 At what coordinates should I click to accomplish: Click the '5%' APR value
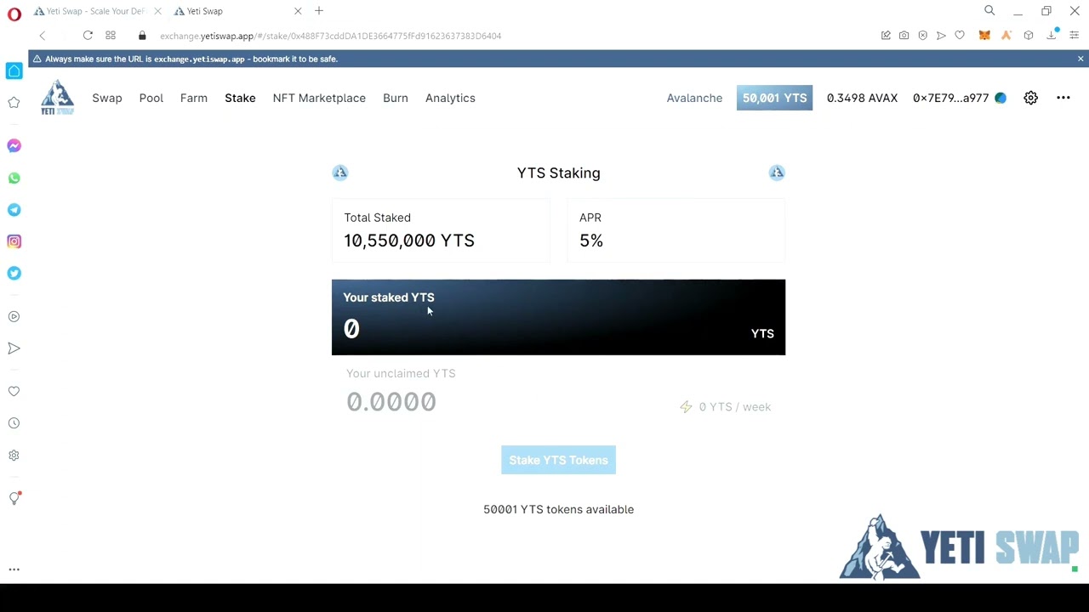pos(590,241)
